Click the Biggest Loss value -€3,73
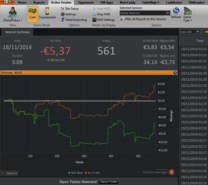 point(167,62)
